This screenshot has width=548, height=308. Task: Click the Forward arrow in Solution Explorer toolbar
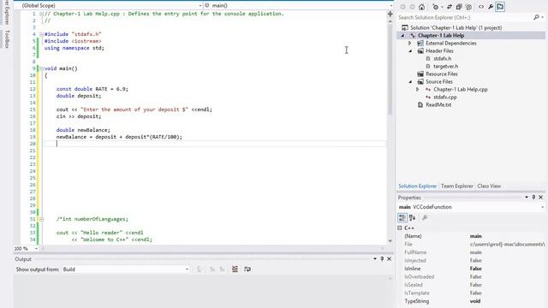(413, 7)
